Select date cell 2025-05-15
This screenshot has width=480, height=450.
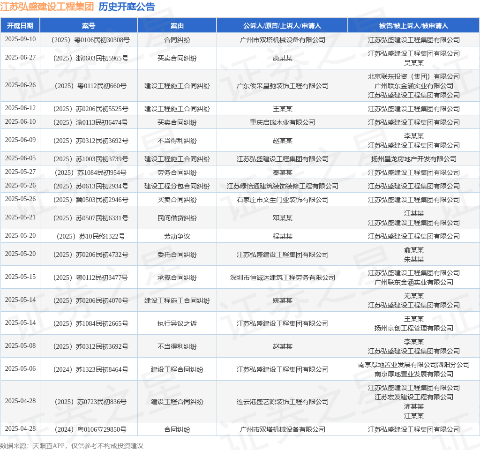pos(20,277)
